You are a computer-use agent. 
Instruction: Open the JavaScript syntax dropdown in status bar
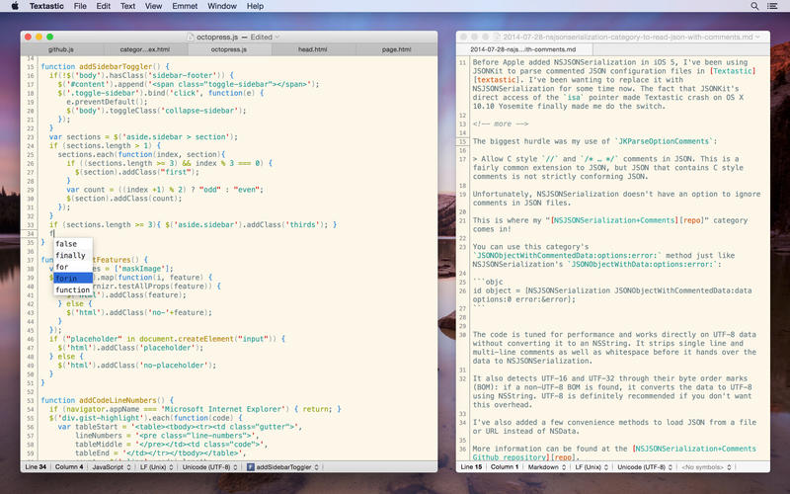pyautogui.click(x=112, y=467)
